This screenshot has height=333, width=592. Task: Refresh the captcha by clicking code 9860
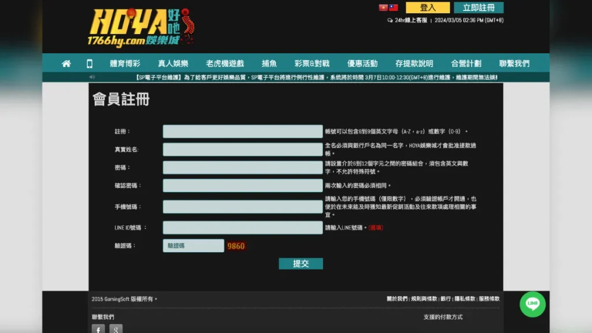(x=236, y=245)
